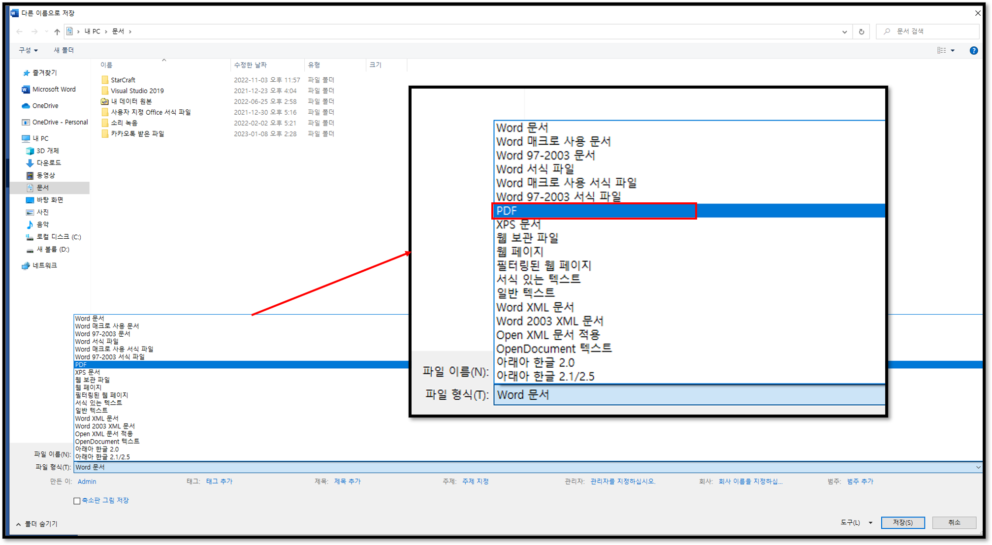Click the 취소 button

pyautogui.click(x=954, y=523)
